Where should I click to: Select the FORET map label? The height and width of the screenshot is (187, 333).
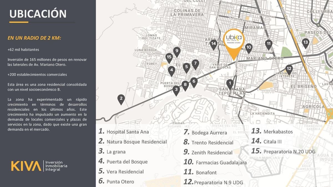152,64
